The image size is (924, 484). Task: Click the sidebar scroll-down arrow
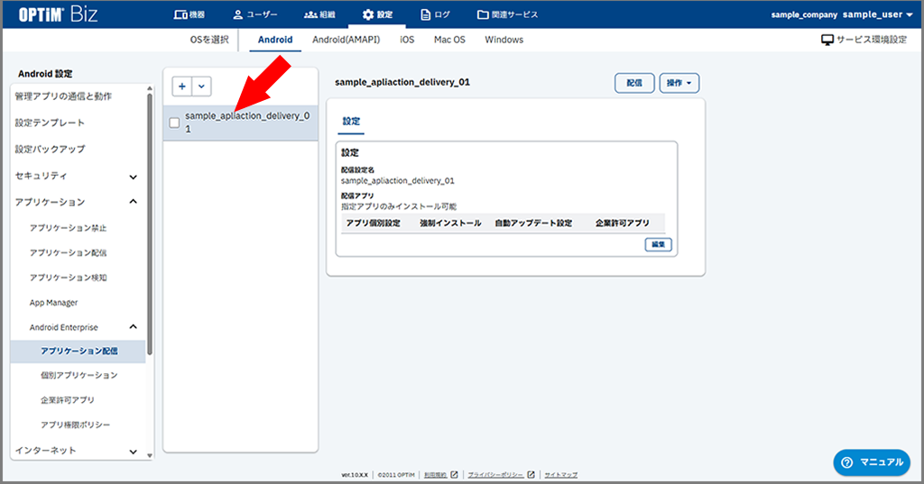click(x=150, y=455)
